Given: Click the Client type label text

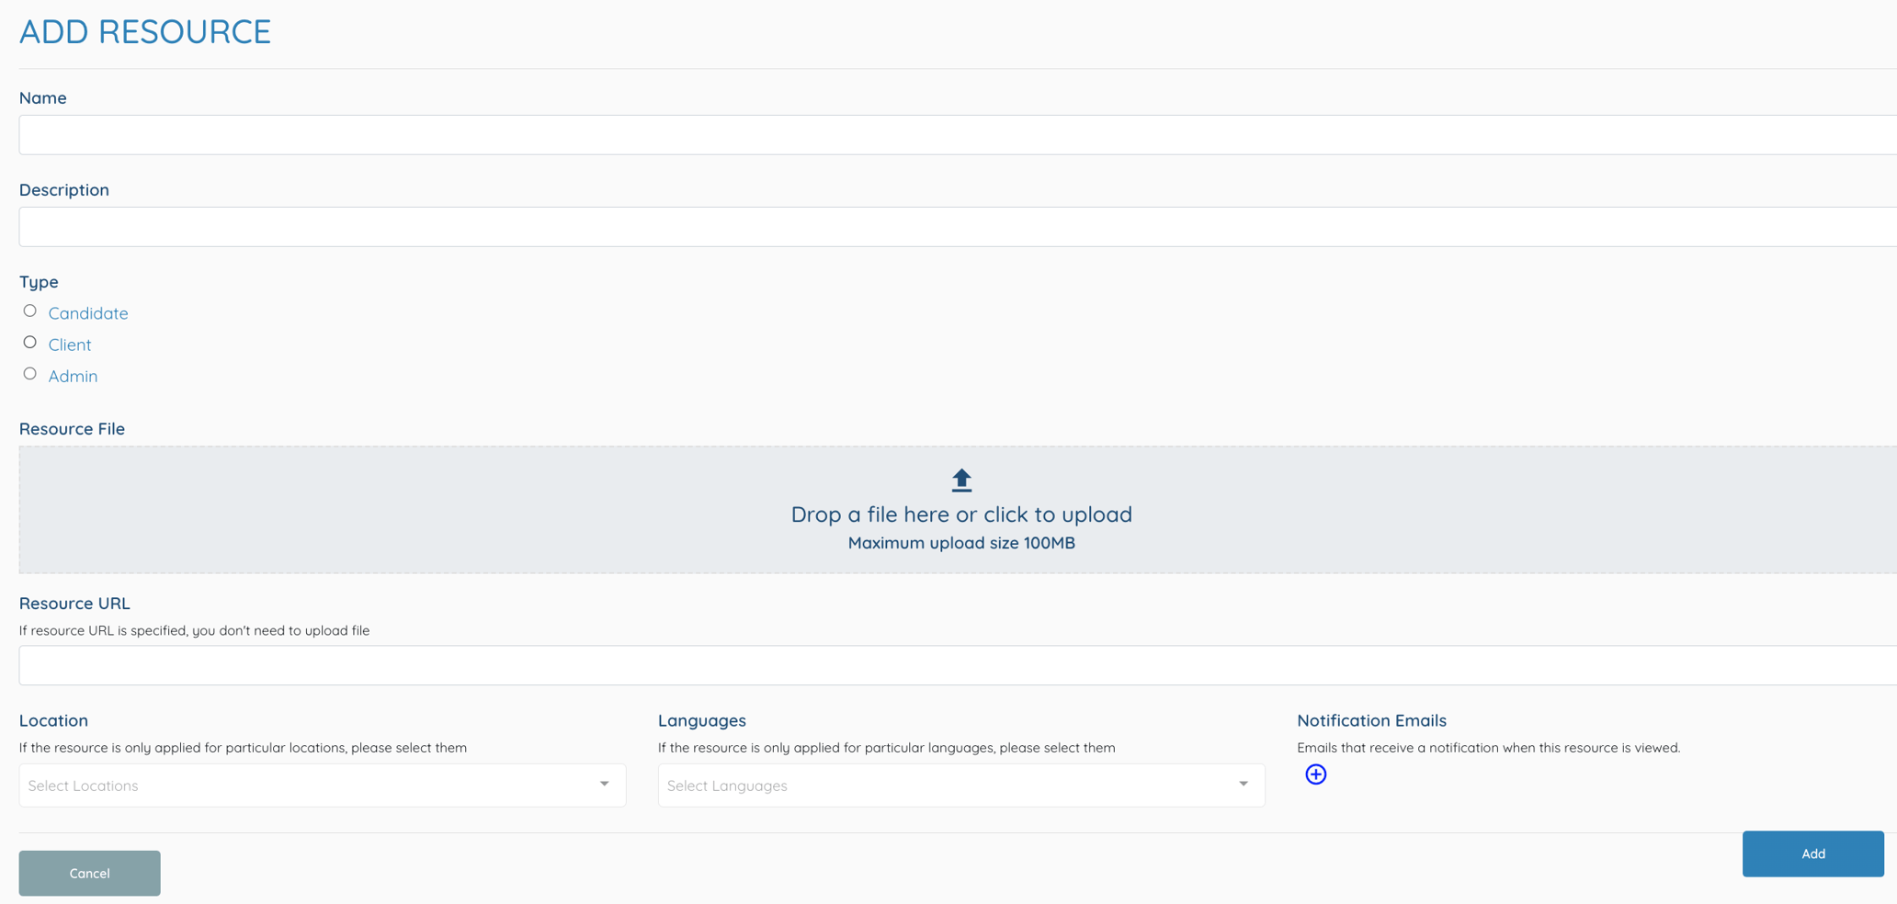Looking at the screenshot, I should click(x=69, y=345).
